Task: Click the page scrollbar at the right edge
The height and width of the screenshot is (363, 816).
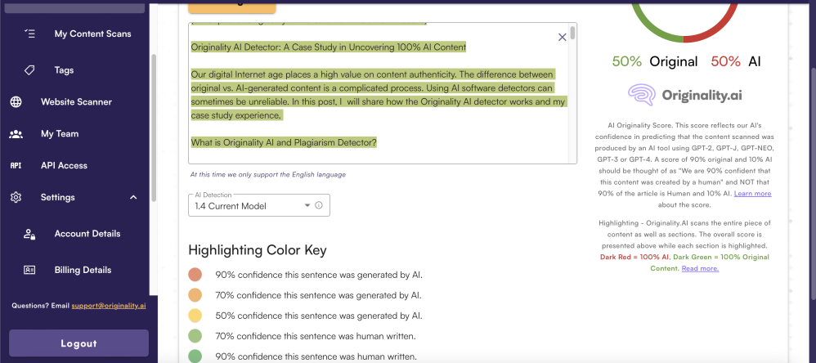Action: [x=813, y=185]
